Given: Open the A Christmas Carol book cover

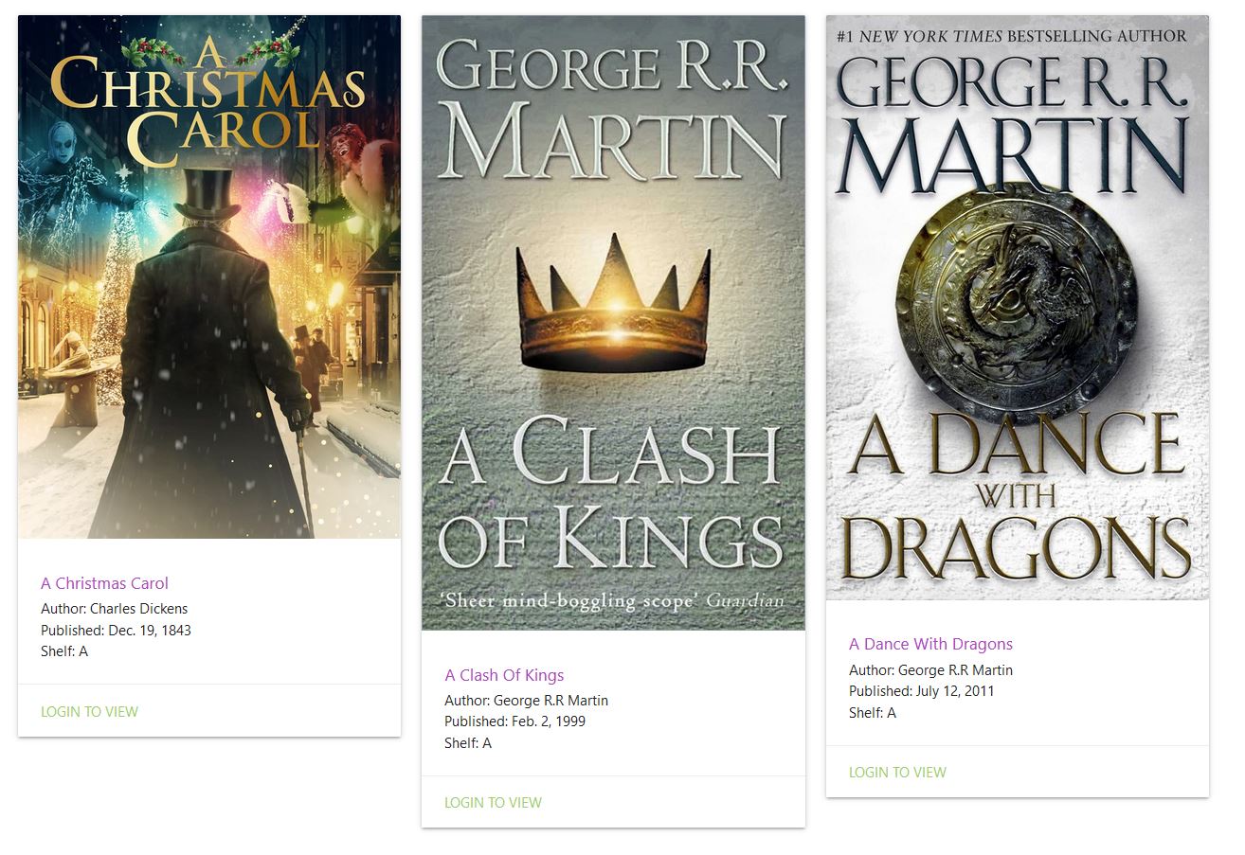Looking at the screenshot, I should coord(209,276).
